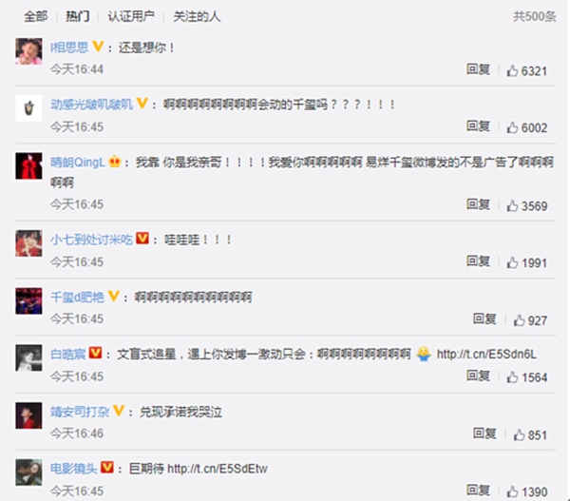The image size is (570, 501).
Task: Click thumbs-up on 电影镜头's comment
Action: click(x=513, y=491)
